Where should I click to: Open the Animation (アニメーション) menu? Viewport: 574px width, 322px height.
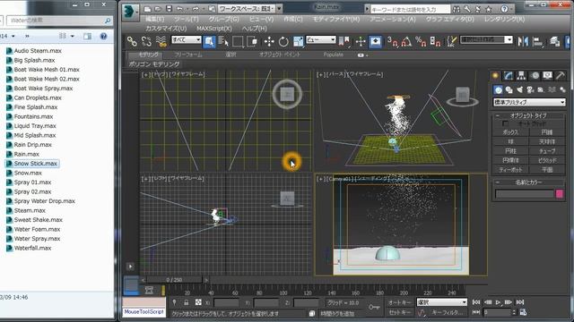(x=393, y=19)
